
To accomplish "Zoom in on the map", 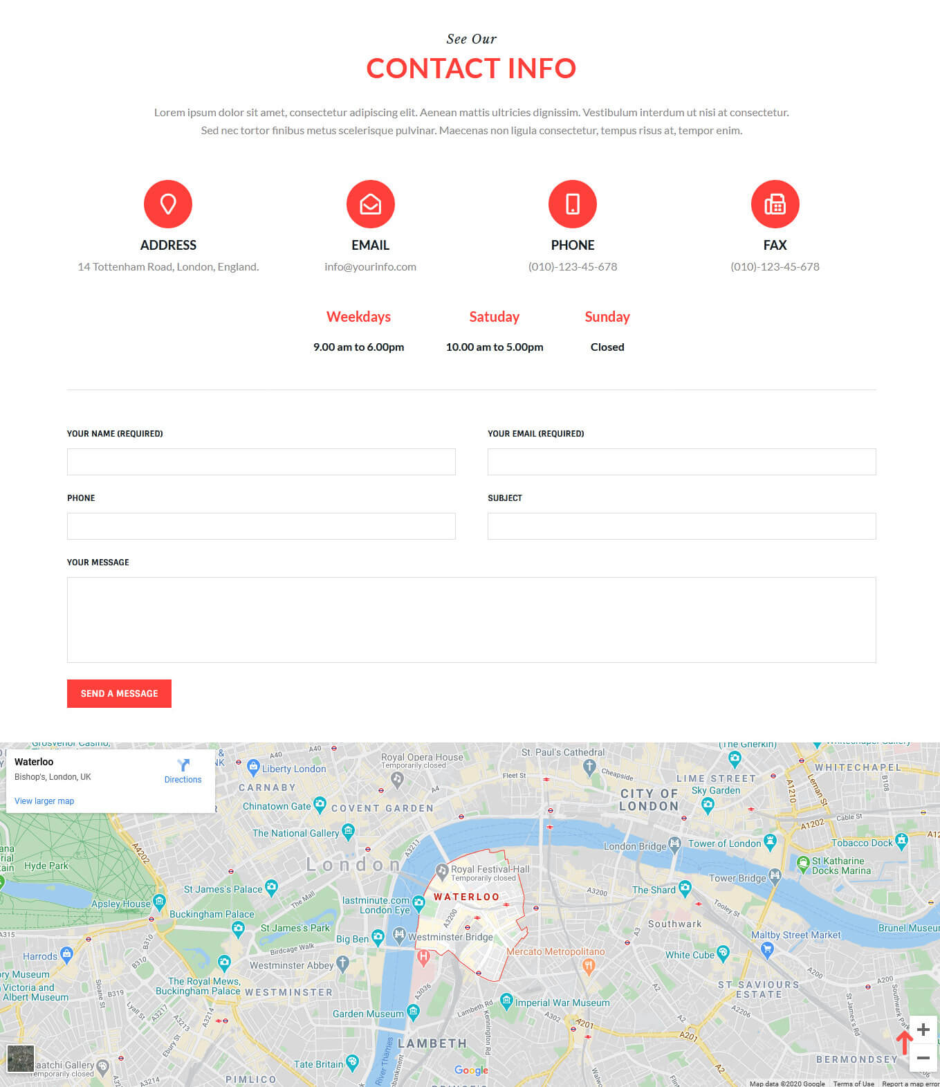I will [x=923, y=1030].
